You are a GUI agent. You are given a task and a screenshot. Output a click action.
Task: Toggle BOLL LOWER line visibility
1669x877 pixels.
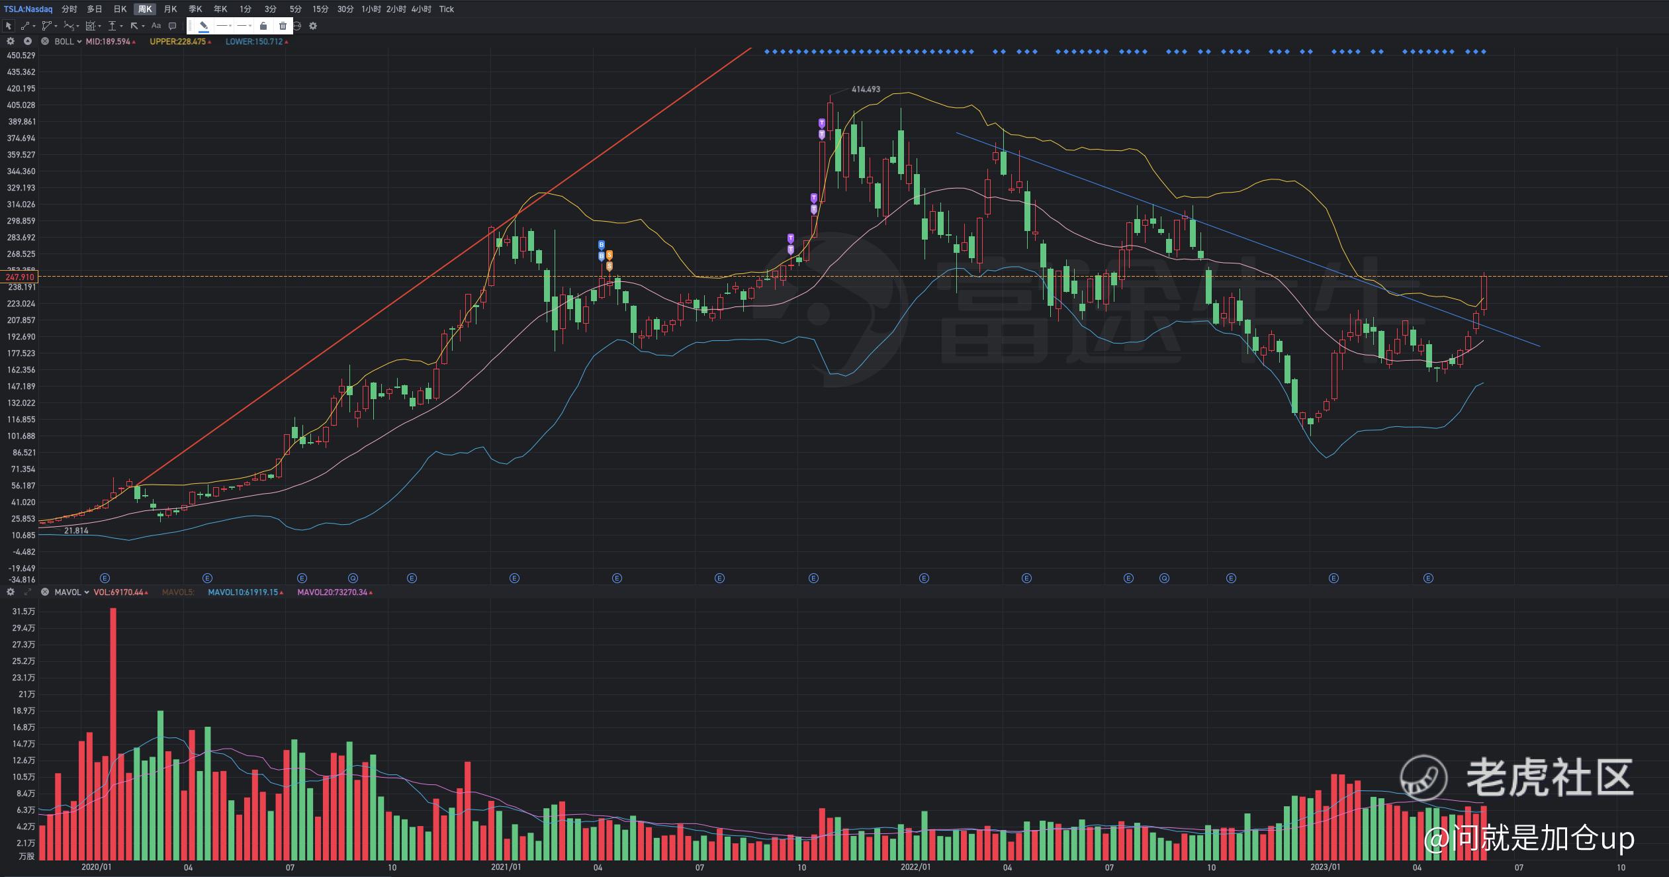pyautogui.click(x=257, y=41)
